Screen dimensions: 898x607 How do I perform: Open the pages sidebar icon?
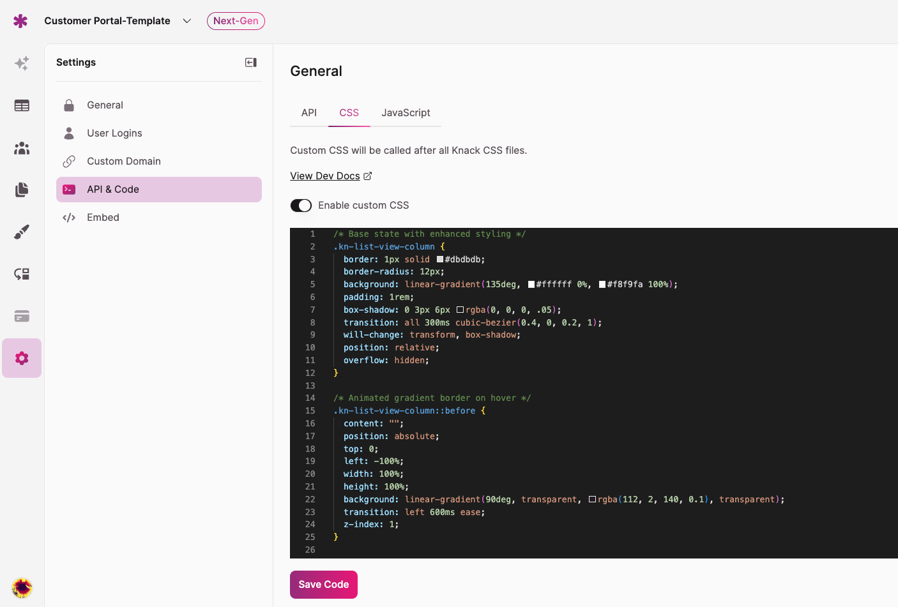22,190
